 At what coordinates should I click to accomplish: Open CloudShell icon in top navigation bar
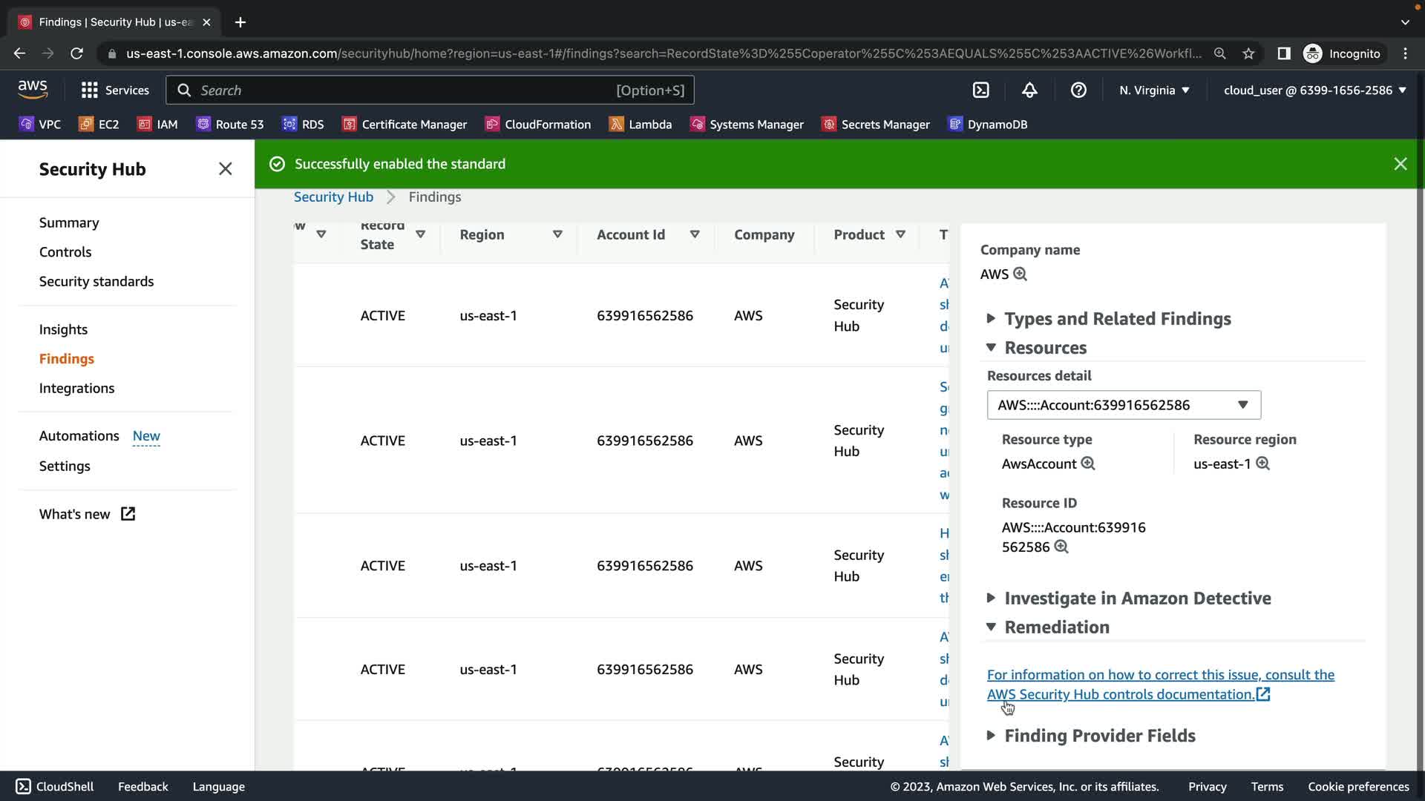(x=980, y=90)
